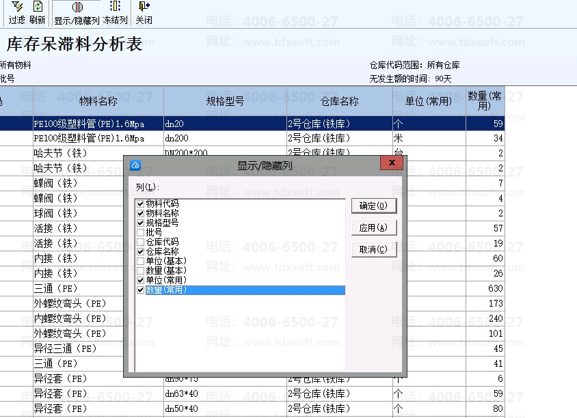The image size is (577, 418).
Task: Uncheck the 规格型号 column checkbox
Action: pos(140,223)
